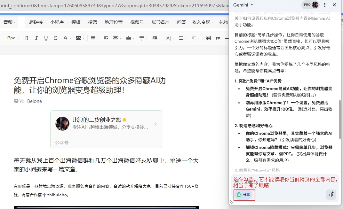
Task: Open the 比浪的二货创业之旅 account card
Action: pyautogui.click(x=106, y=129)
